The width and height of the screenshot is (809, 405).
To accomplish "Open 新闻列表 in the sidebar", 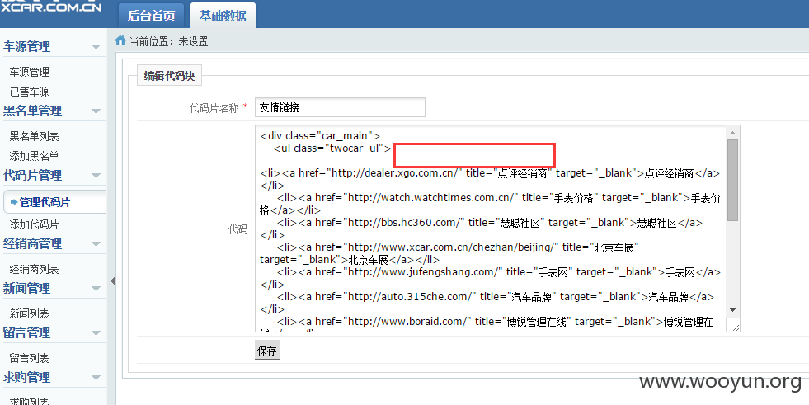I will [x=30, y=313].
